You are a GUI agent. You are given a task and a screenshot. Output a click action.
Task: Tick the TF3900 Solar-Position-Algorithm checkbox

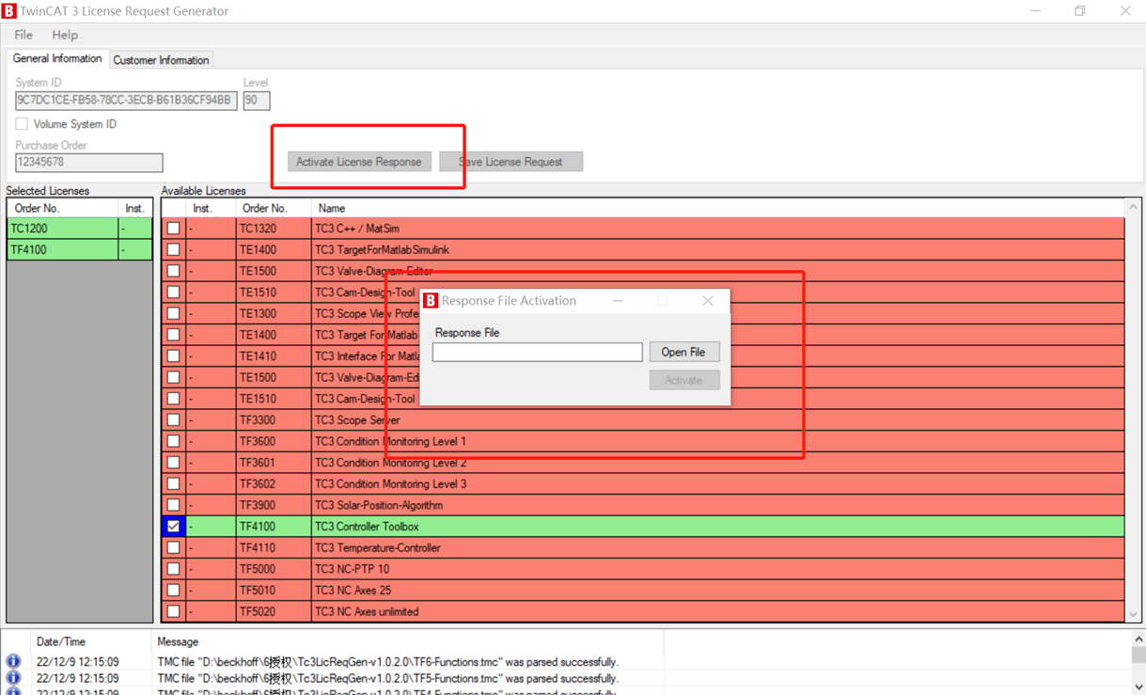(x=173, y=505)
